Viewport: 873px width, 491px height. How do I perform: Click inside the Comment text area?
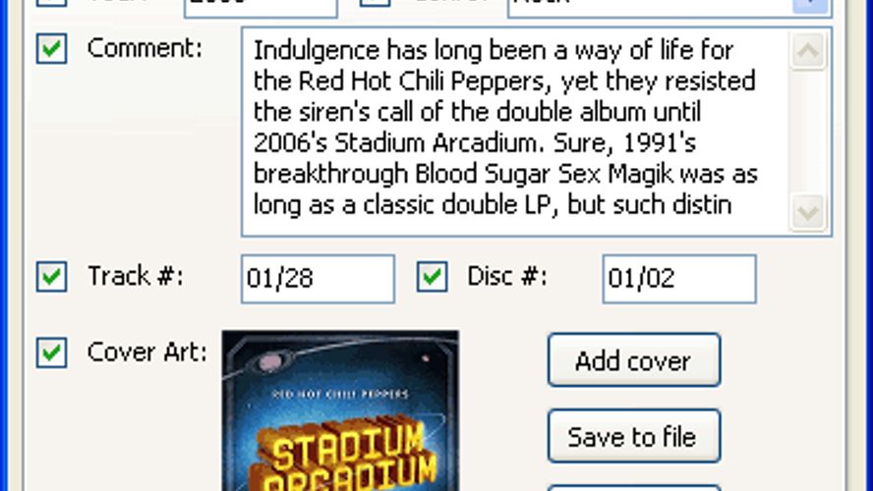click(x=514, y=132)
